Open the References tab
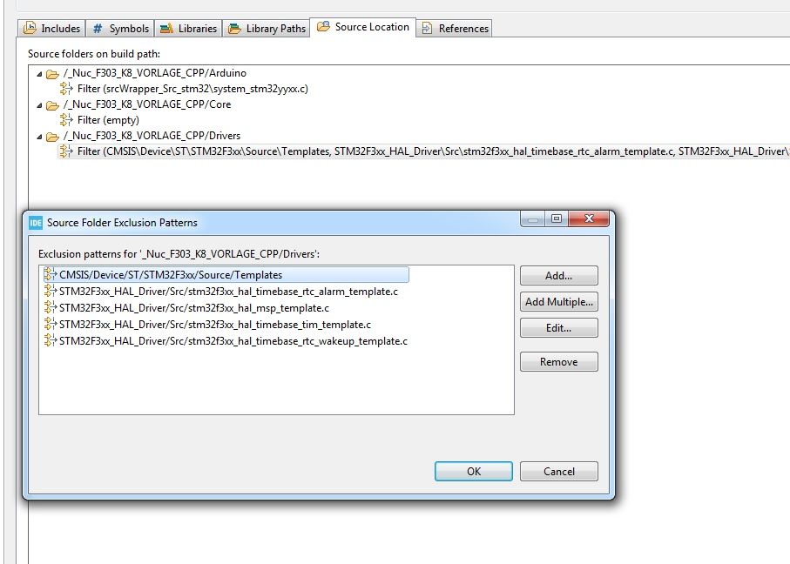The image size is (790, 564). [455, 28]
